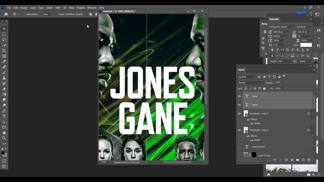Collapse effects of Rectangle 1 copy 3
Image resolution: width=324 pixels, height=182 pixels.
point(312,114)
